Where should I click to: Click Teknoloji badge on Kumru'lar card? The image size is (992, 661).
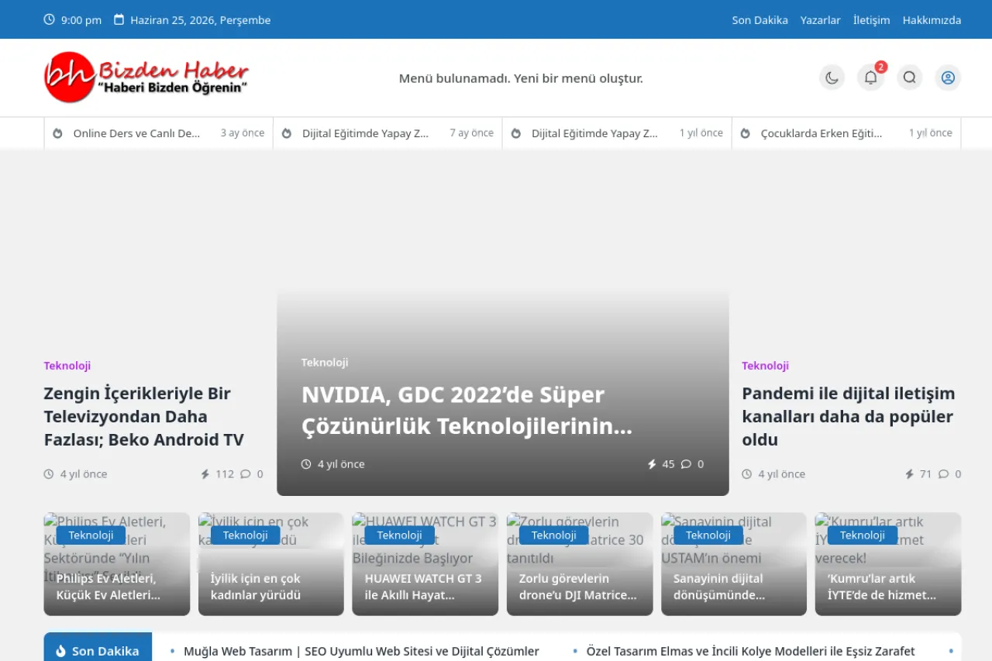tap(863, 535)
